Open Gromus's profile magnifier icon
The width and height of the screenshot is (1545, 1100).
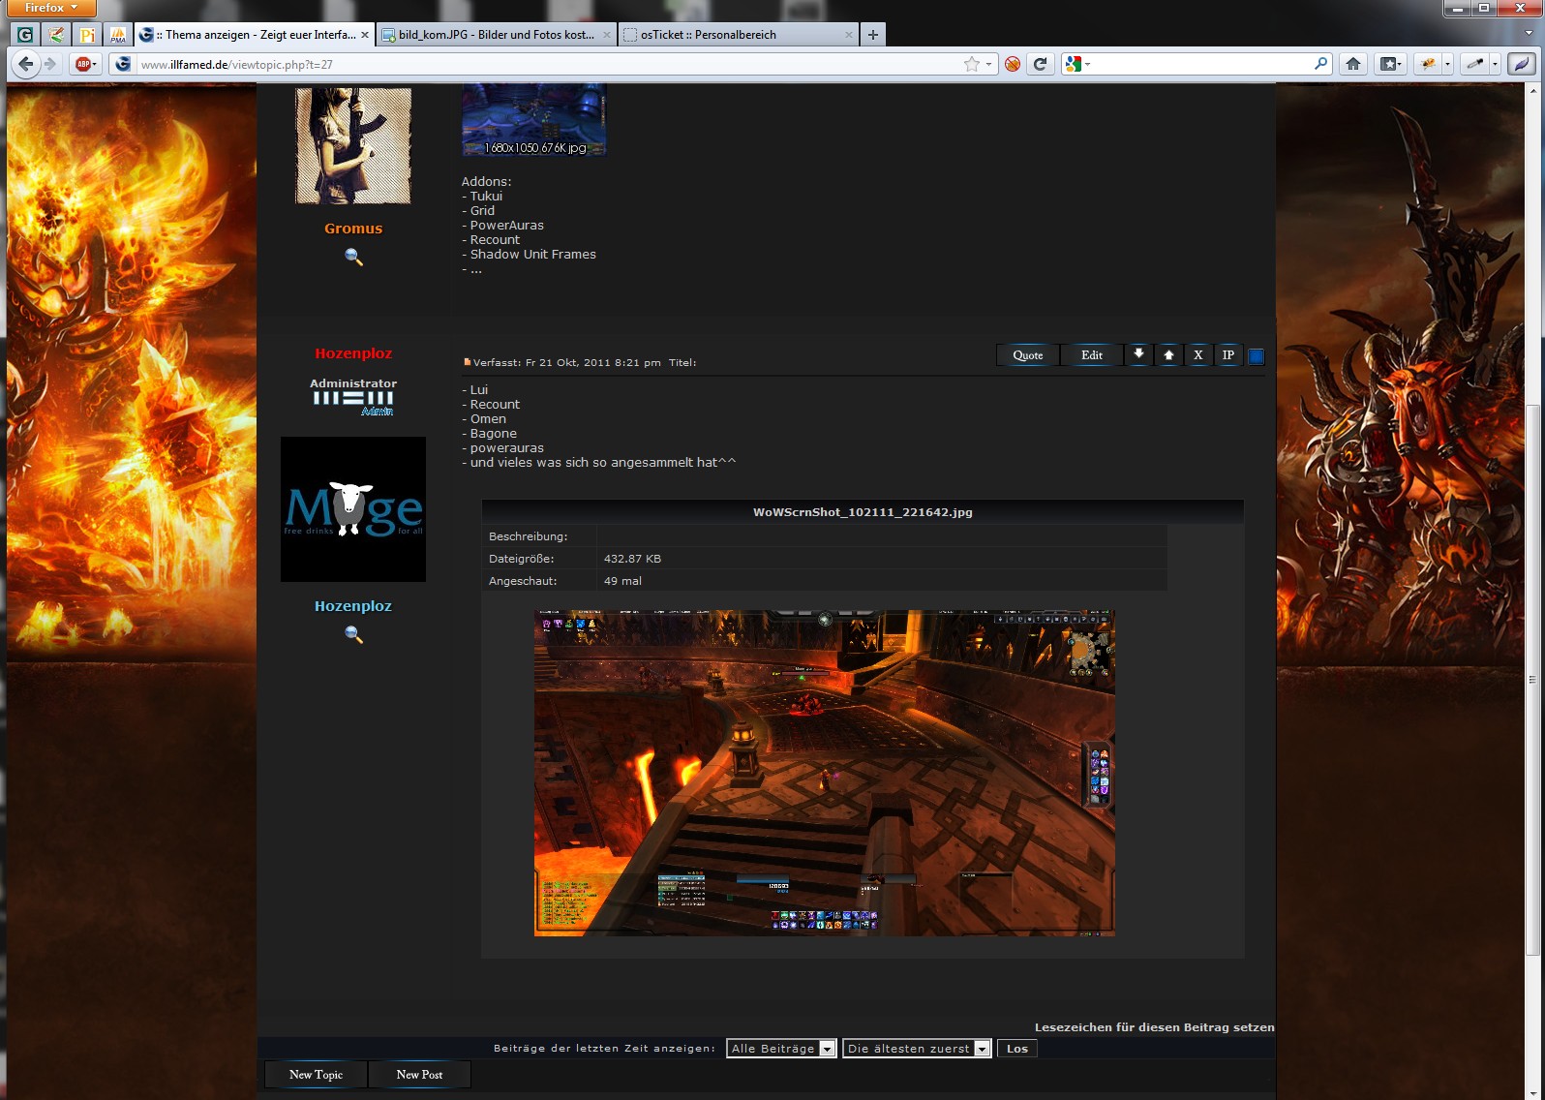point(353,257)
